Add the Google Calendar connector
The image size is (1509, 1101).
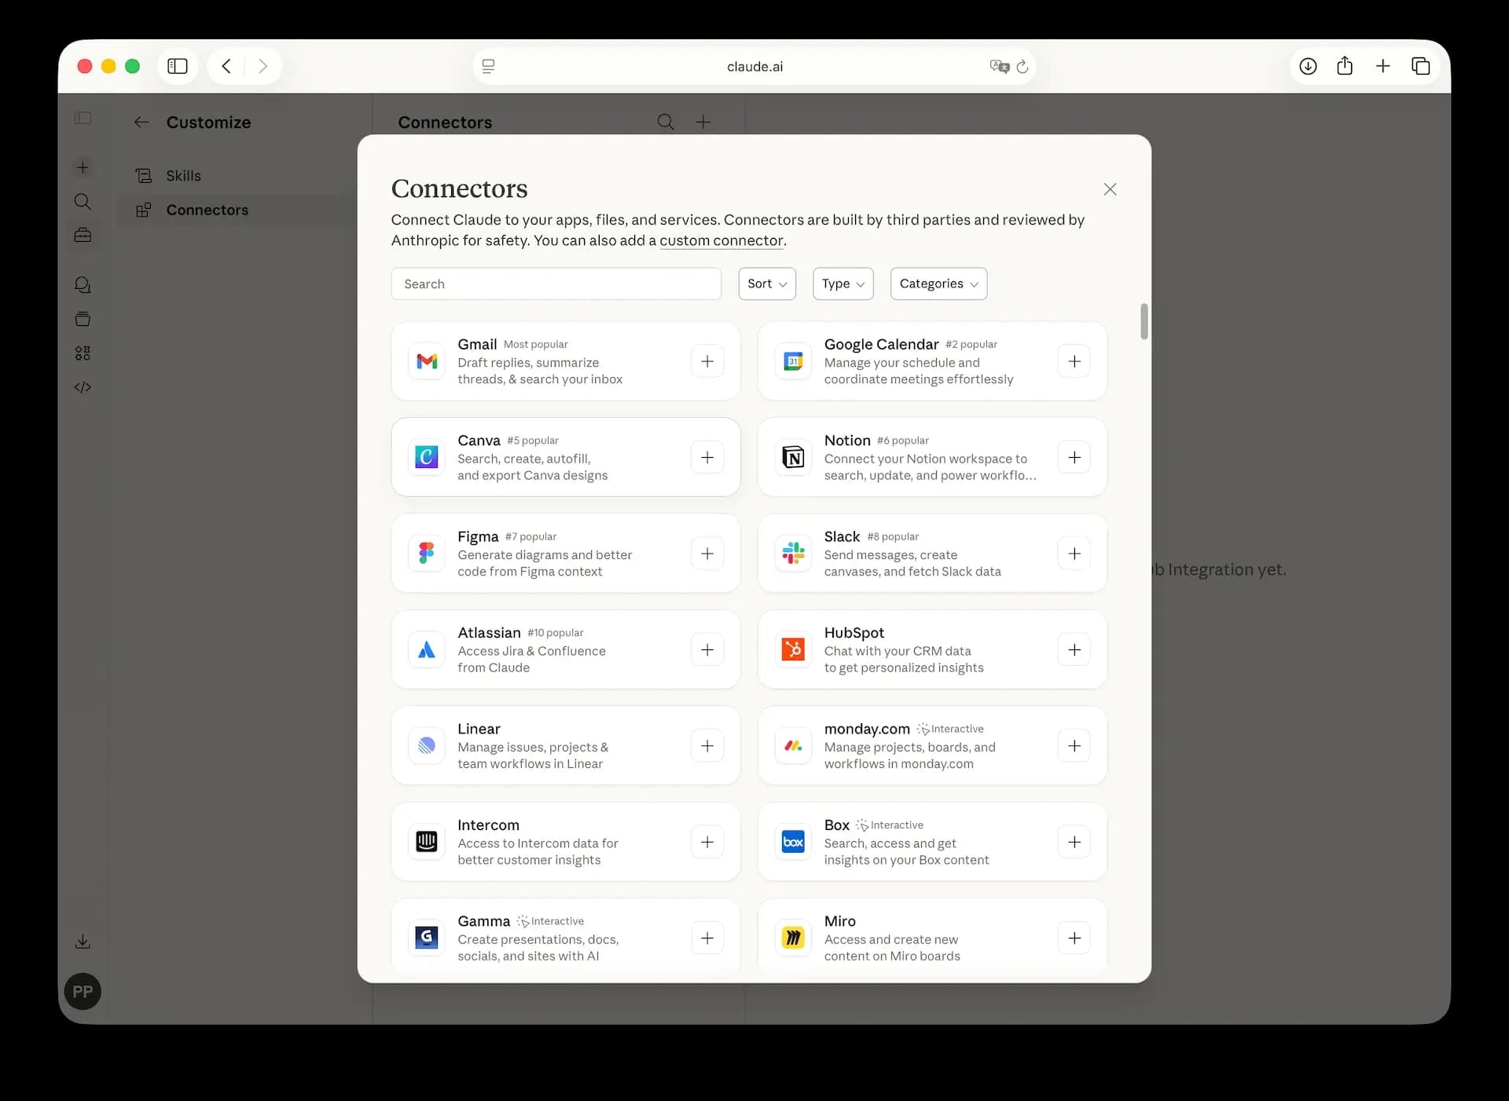[1074, 361]
